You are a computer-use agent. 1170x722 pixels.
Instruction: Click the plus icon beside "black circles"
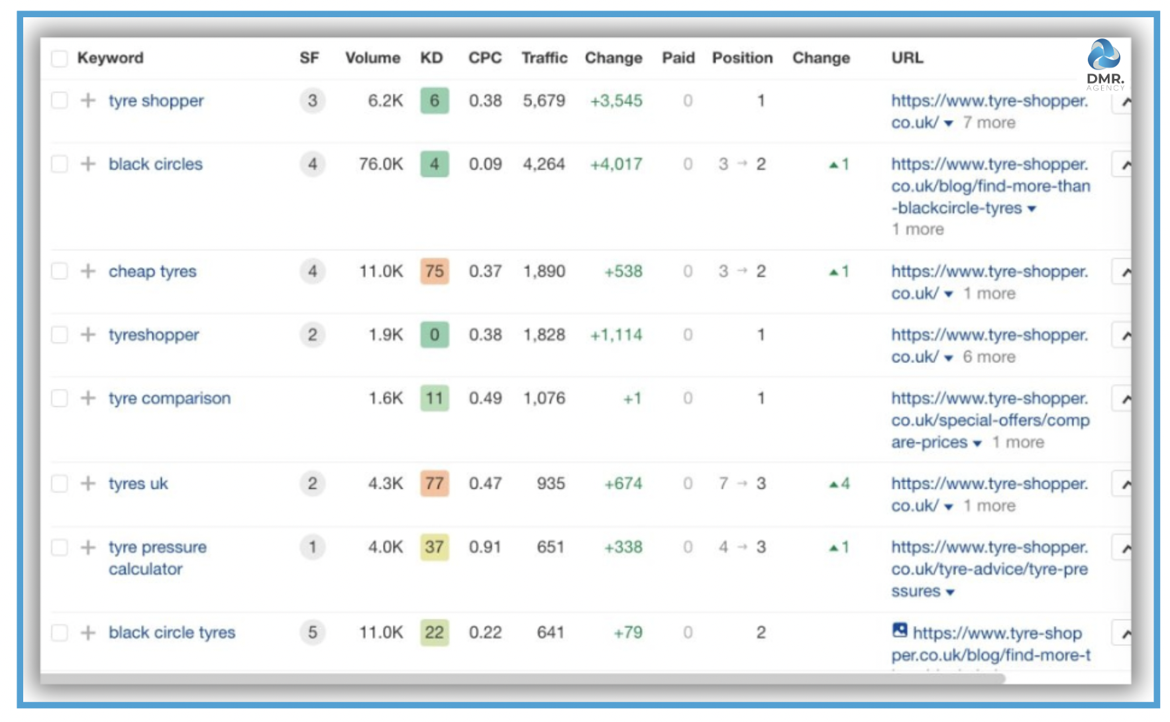click(x=87, y=164)
